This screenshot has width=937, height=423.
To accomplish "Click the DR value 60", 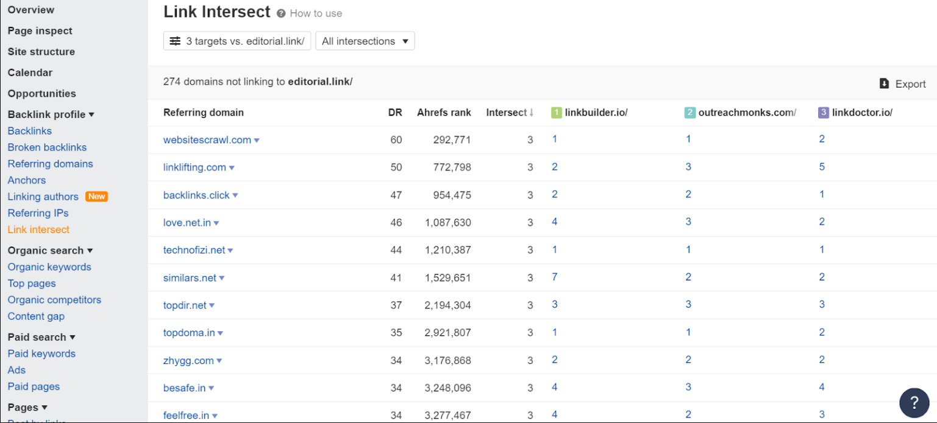I will click(x=396, y=140).
